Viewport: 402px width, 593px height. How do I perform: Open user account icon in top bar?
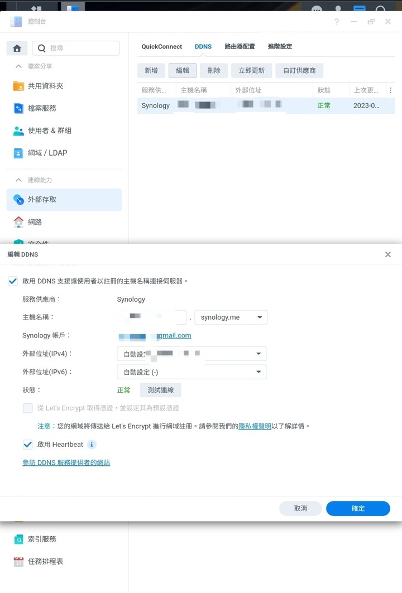pos(338,8)
